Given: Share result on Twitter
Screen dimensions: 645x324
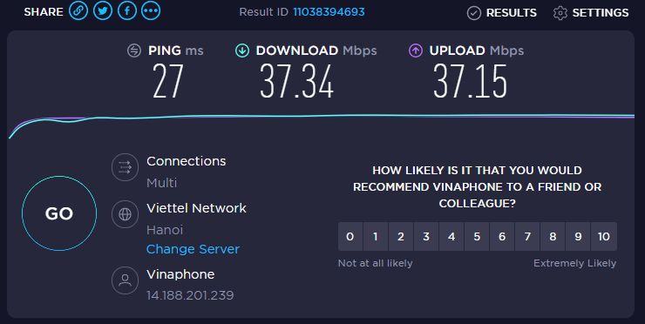Looking at the screenshot, I should tap(103, 10).
